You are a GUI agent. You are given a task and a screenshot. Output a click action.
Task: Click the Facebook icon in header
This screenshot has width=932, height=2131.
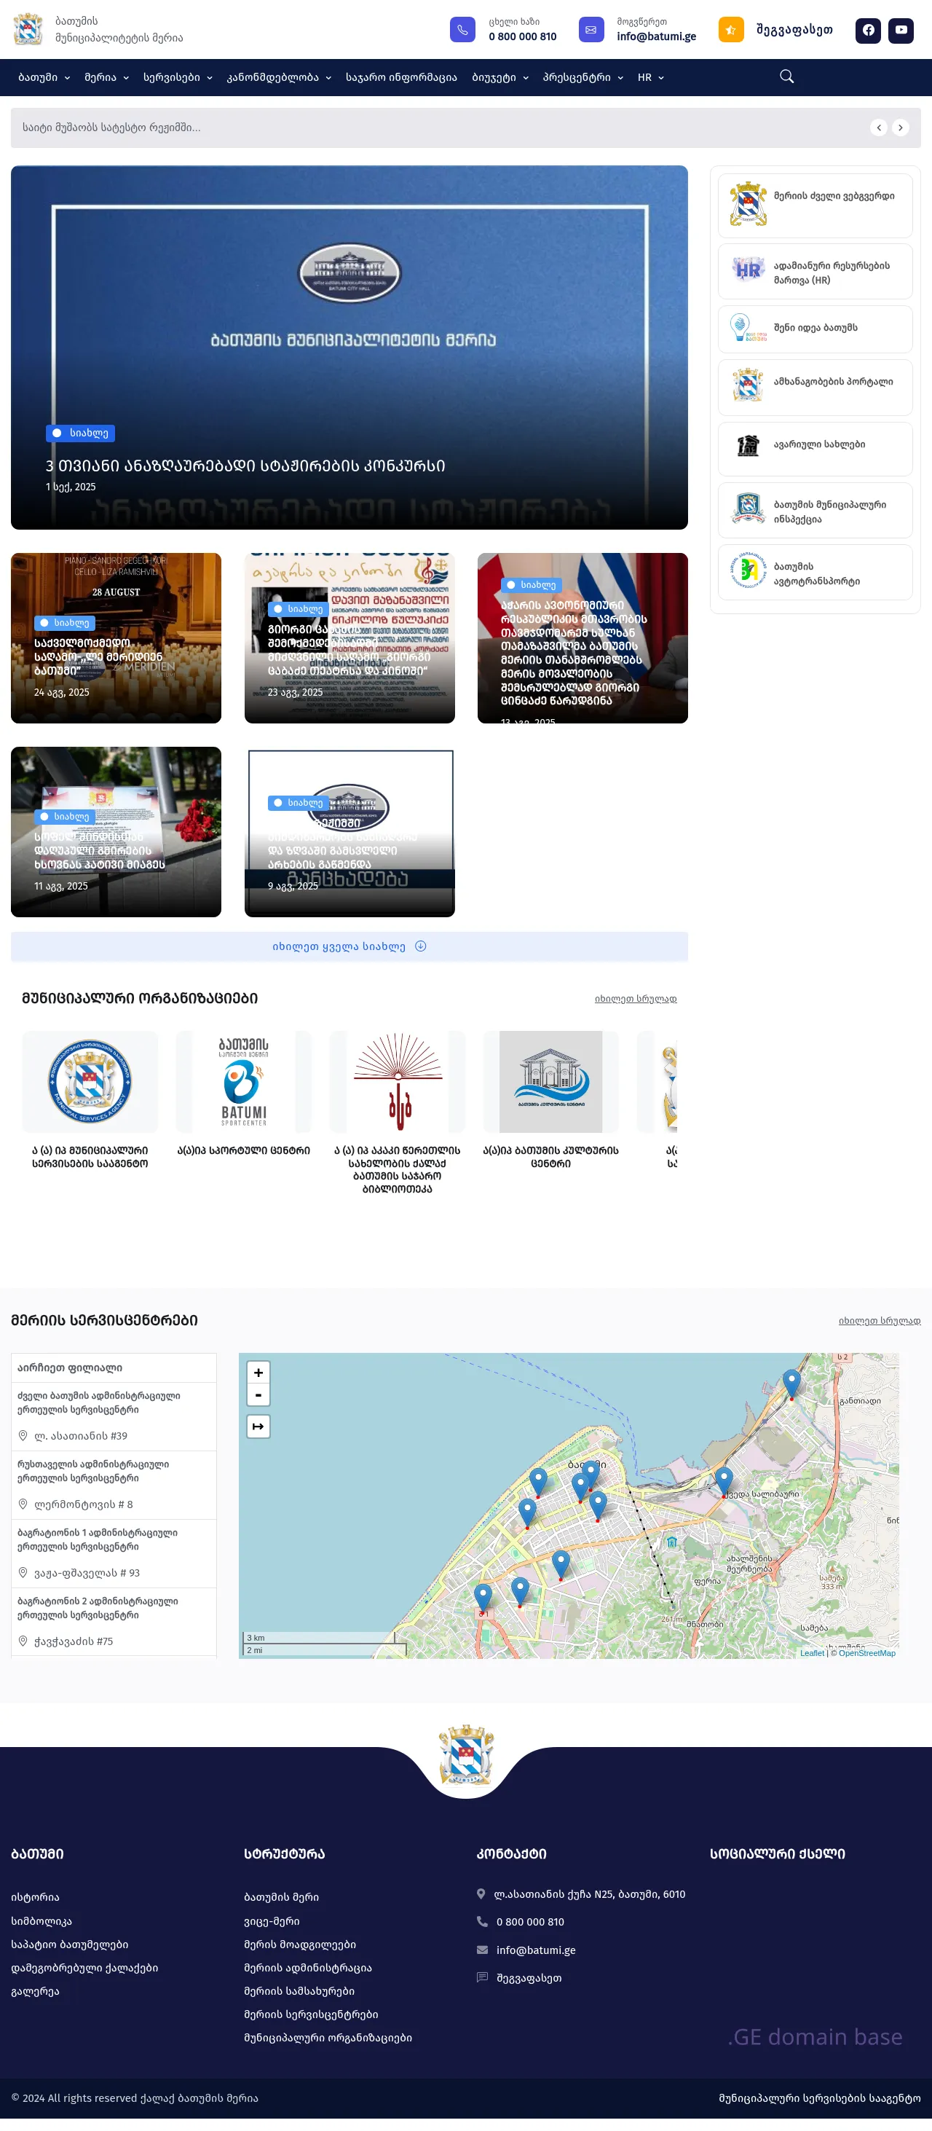[x=867, y=31]
